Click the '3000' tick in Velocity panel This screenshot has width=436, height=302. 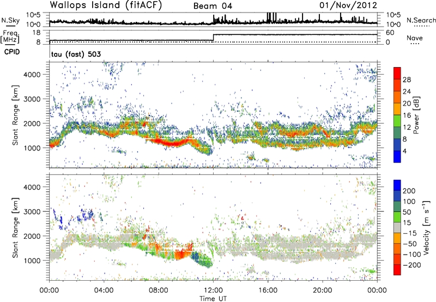click(32, 212)
